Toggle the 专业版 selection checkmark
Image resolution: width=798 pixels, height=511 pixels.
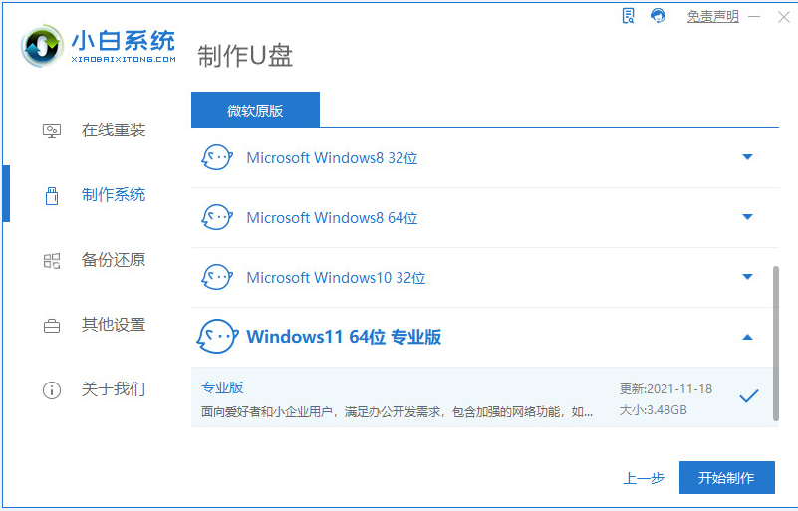[x=748, y=396]
